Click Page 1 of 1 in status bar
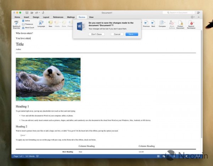Viewport: 213px width, 166px height. pos(18,156)
